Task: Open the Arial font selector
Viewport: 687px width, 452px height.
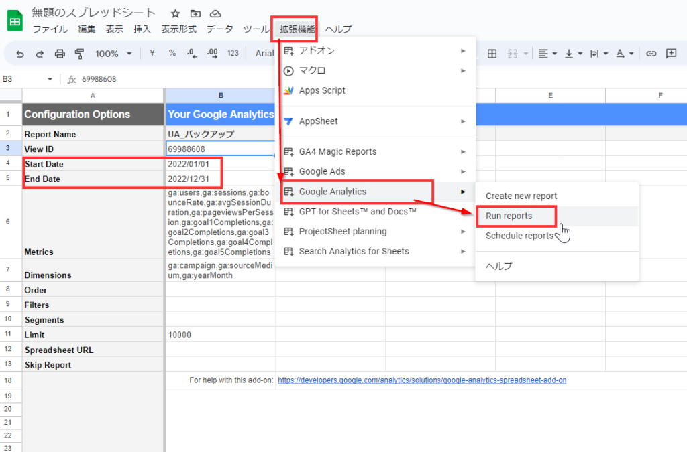Action: [264, 54]
